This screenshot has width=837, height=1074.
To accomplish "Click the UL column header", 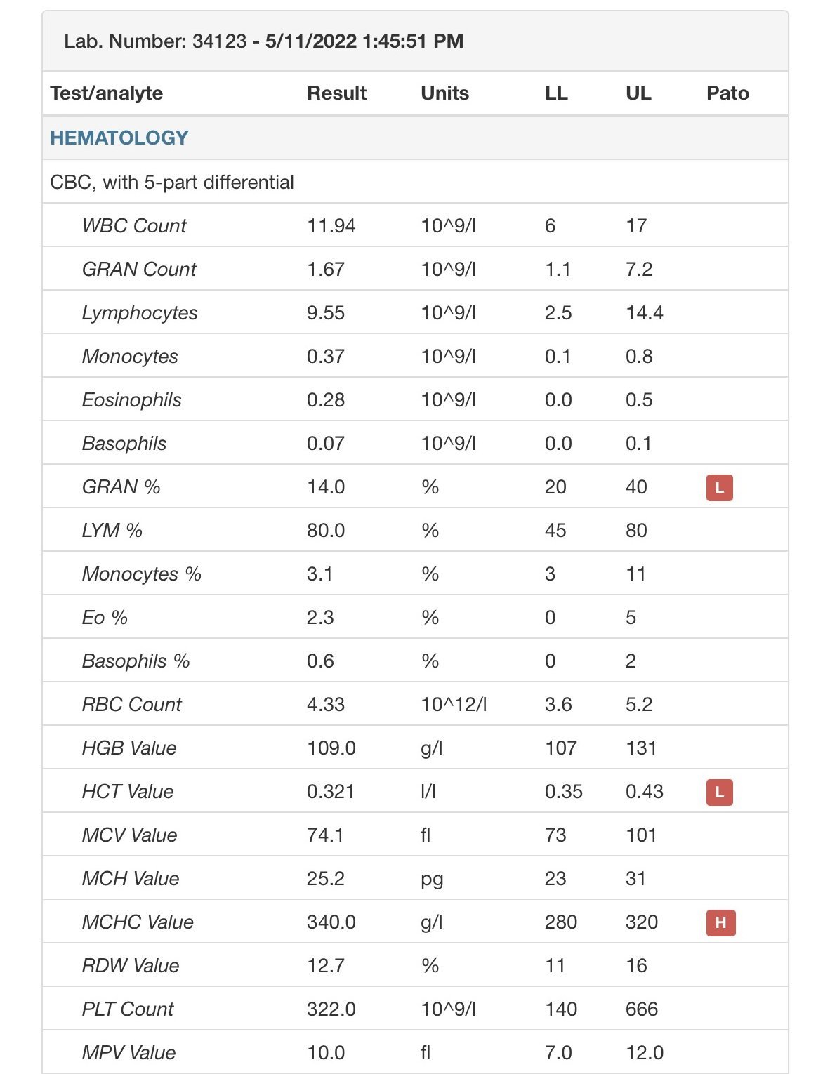I will tap(638, 93).
